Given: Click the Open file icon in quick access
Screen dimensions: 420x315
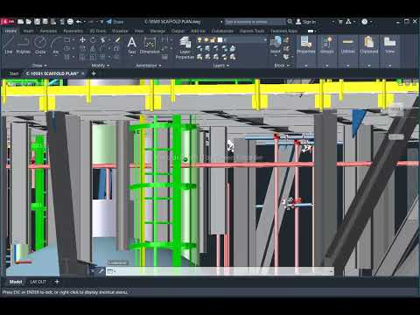Looking at the screenshot, I should tap(29, 22).
